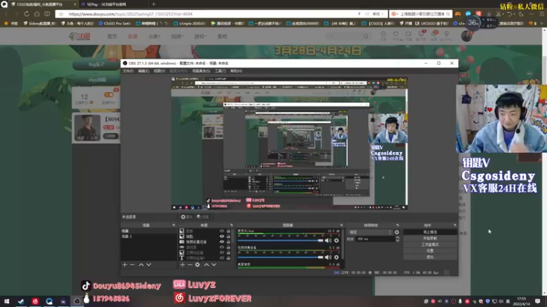Open OBS 帮助(H) menu
Image resolution: width=547 pixels, height=307 pixels.
pyautogui.click(x=236, y=71)
